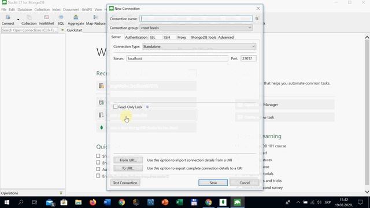This screenshot has height=208, width=370.
Task: Open PowerPoint from the taskbar
Action: pyautogui.click(x=165, y=202)
